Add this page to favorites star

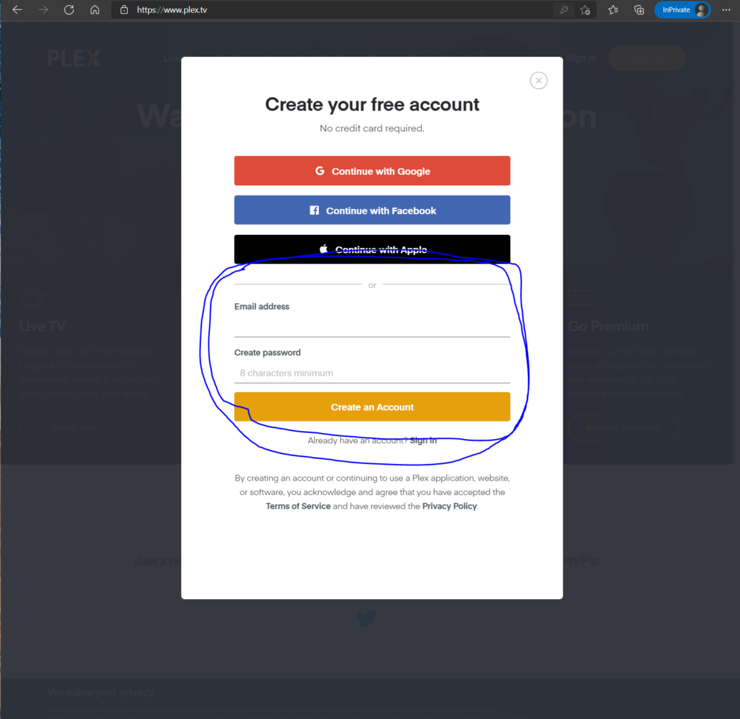(586, 10)
